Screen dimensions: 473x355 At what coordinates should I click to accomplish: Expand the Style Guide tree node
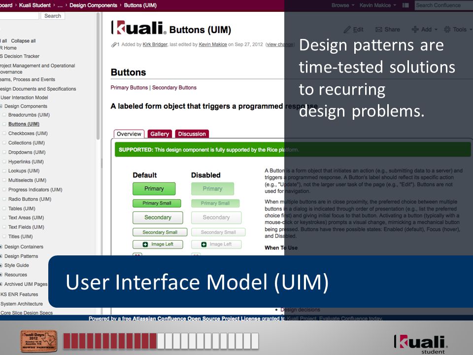coord(1,265)
